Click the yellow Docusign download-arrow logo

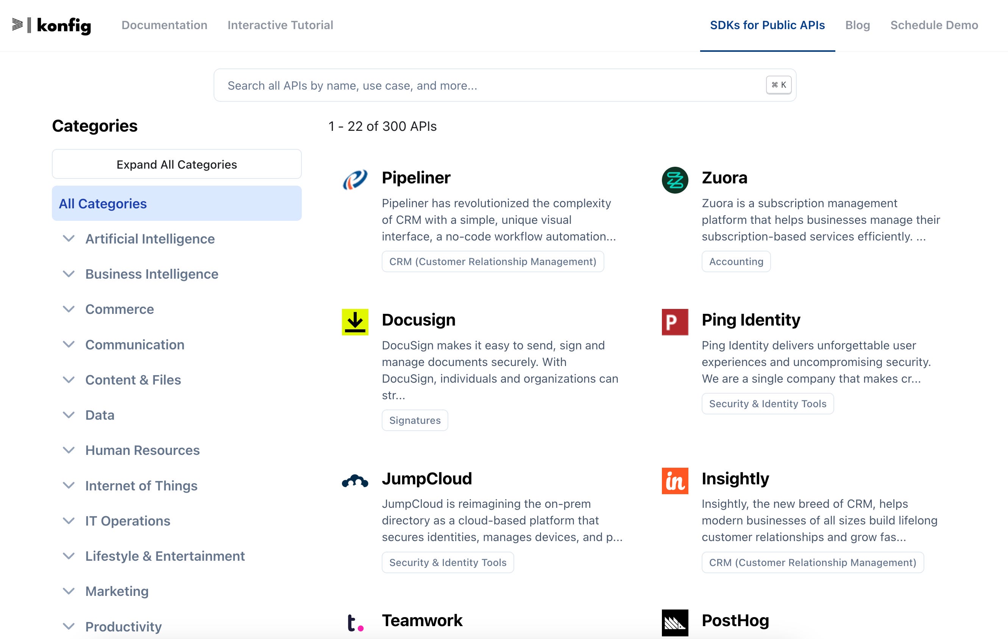(x=354, y=322)
